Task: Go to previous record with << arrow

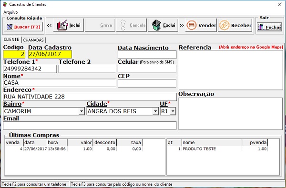Action: [49, 25]
